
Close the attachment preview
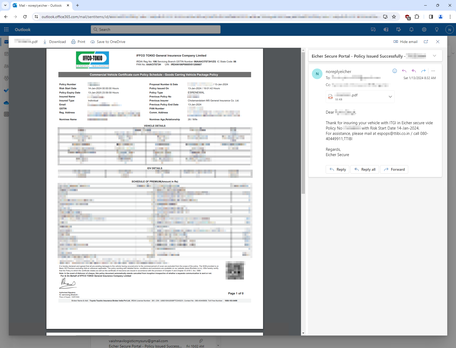(x=438, y=42)
